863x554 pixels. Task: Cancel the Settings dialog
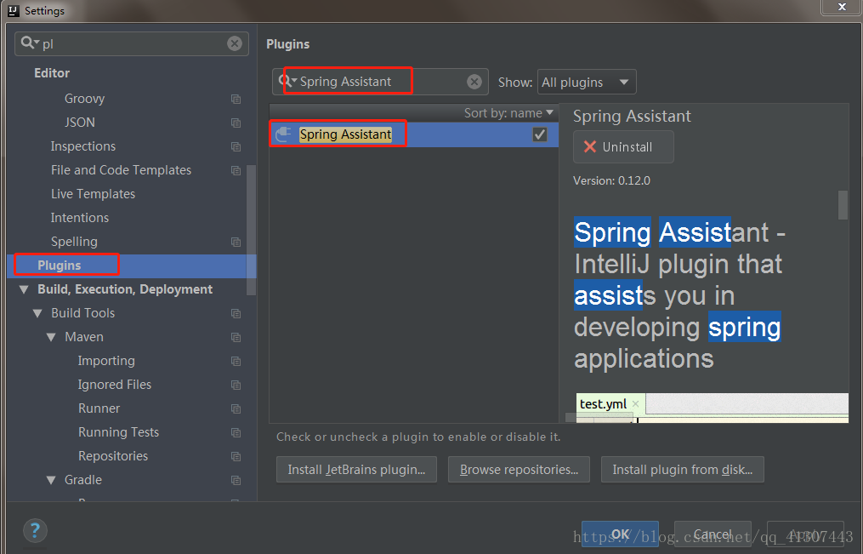coord(713,534)
